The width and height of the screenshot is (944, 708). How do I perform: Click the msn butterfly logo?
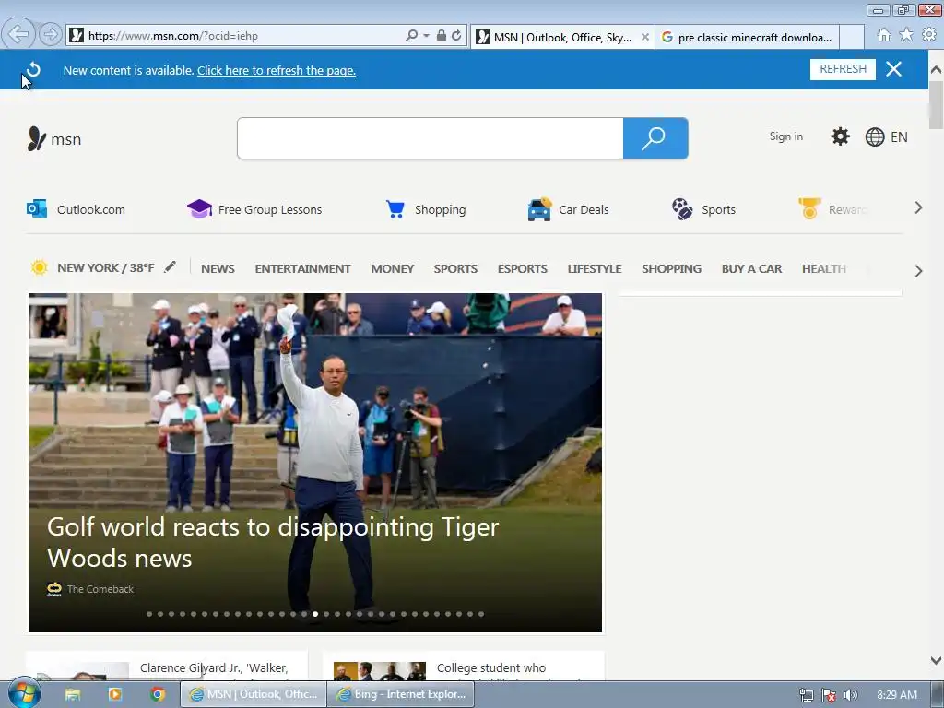pyautogui.click(x=53, y=139)
